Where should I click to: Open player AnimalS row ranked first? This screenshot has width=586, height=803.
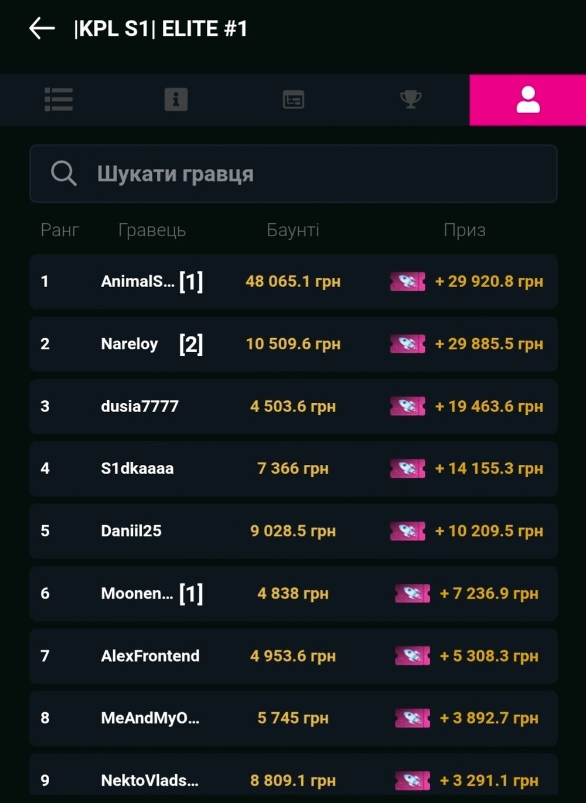coord(138,281)
